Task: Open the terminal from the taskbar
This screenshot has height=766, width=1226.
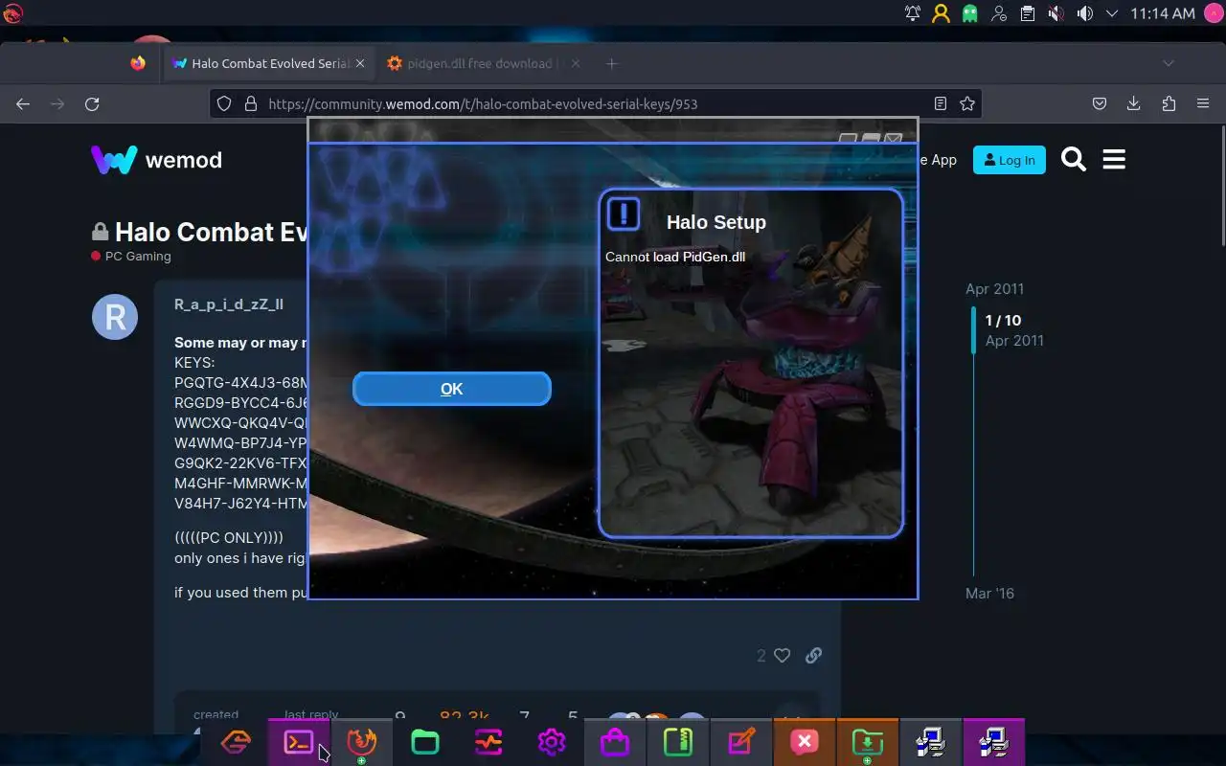Action: 299,742
